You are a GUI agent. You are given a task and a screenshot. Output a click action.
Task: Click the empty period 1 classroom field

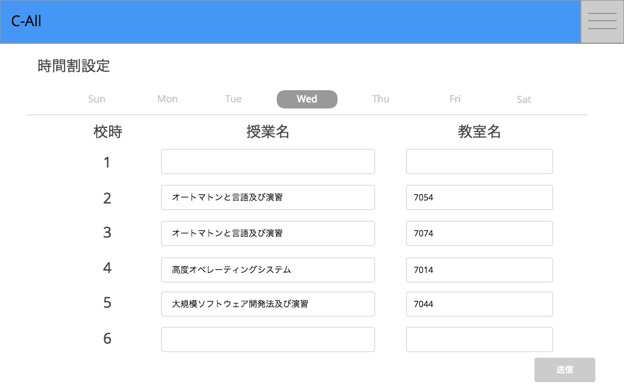click(479, 161)
